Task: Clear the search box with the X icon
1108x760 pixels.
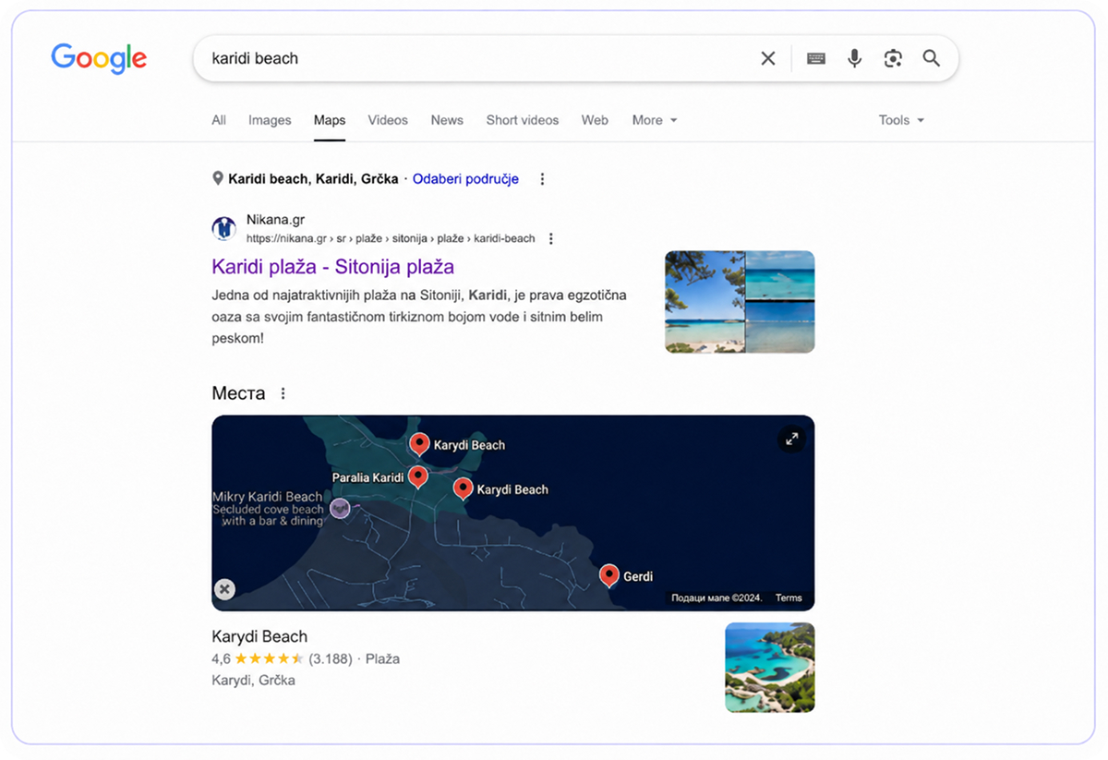Action: point(768,58)
